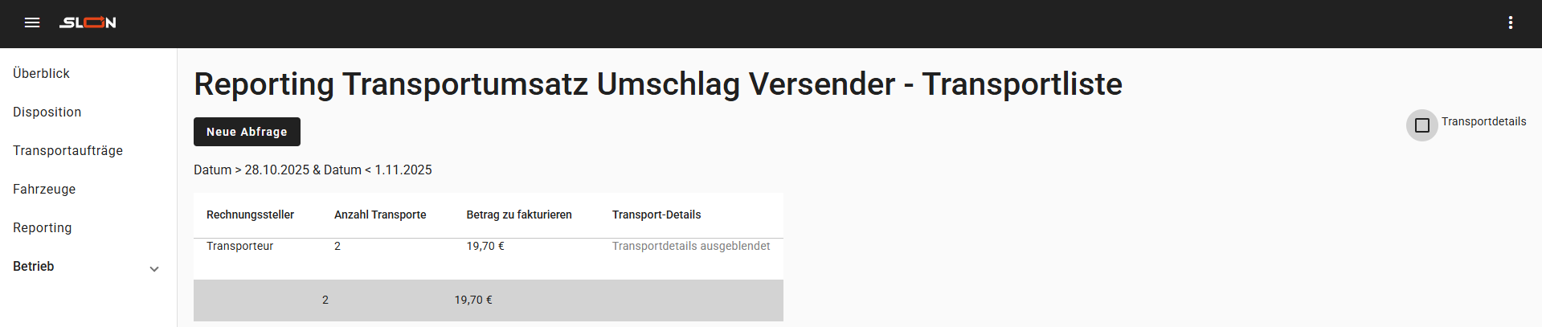
Task: Click the SLON logo
Action: tap(88, 22)
